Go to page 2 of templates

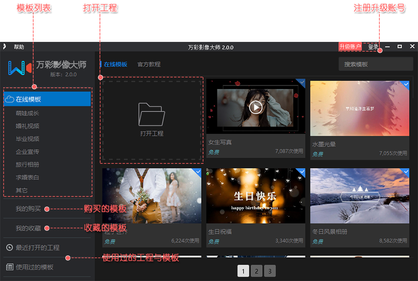256,271
